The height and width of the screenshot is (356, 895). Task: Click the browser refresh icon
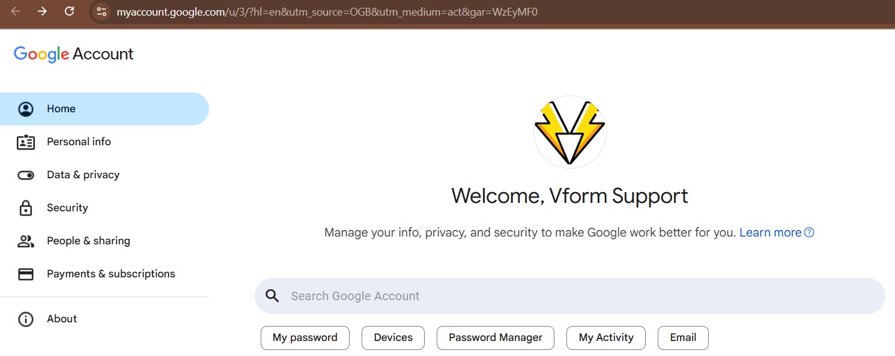pos(69,11)
